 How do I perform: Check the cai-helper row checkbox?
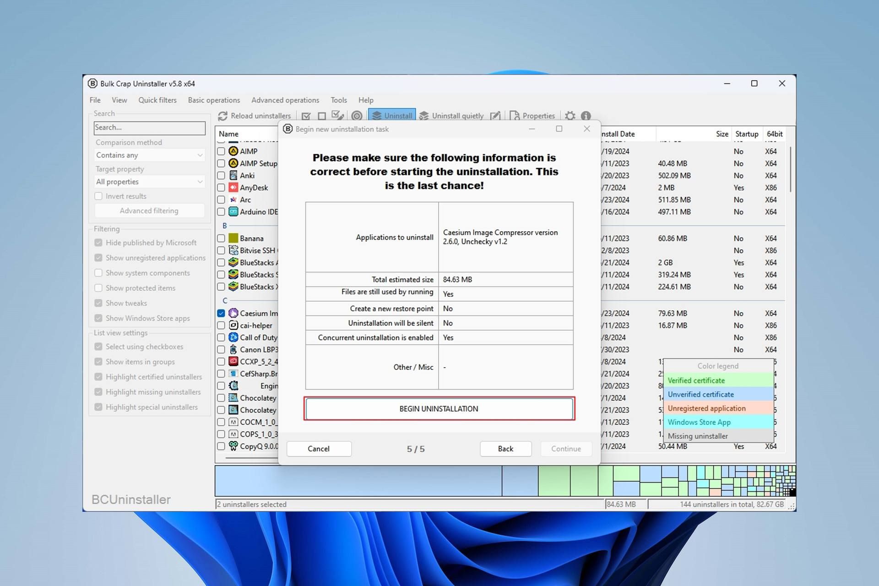point(221,325)
